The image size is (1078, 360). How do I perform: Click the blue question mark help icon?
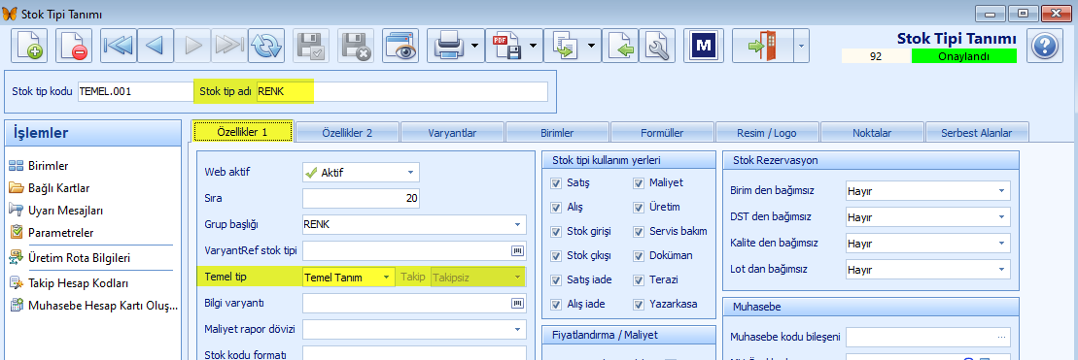pos(1045,47)
